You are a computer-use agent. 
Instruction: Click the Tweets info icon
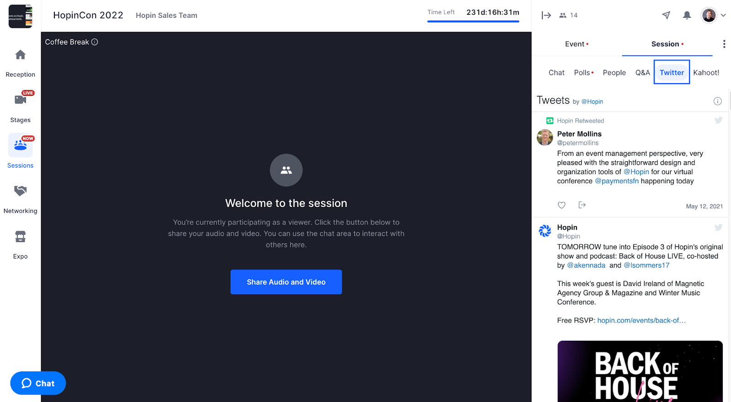pos(718,101)
